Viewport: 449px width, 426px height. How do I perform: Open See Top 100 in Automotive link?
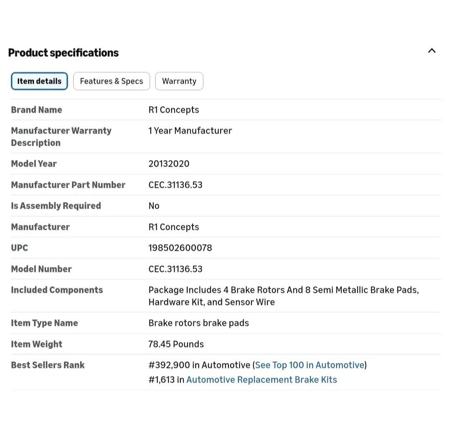pos(309,365)
